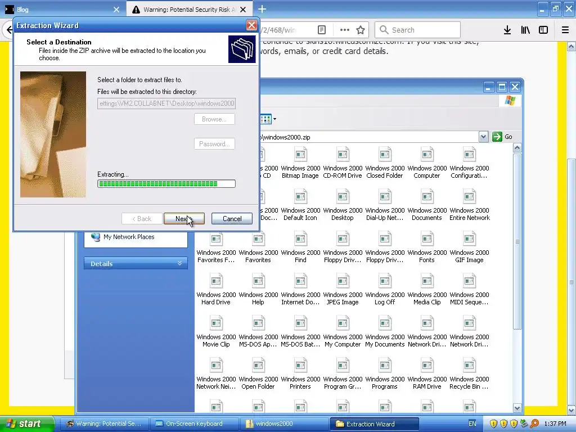Bookmark this page with star icon
The image size is (576, 432).
tap(361, 30)
